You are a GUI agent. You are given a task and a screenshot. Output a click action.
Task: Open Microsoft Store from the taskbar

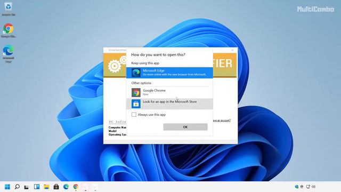(x=56, y=187)
